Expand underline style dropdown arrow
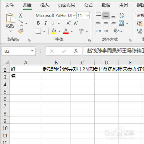This screenshot has width=144, height=144. (59, 23)
